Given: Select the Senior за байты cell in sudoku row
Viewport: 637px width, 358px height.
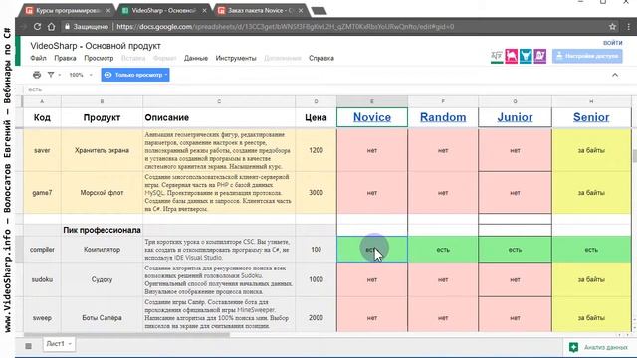Looking at the screenshot, I should [x=591, y=279].
